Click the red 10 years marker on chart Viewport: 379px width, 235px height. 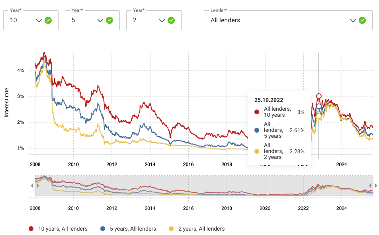coord(319,96)
